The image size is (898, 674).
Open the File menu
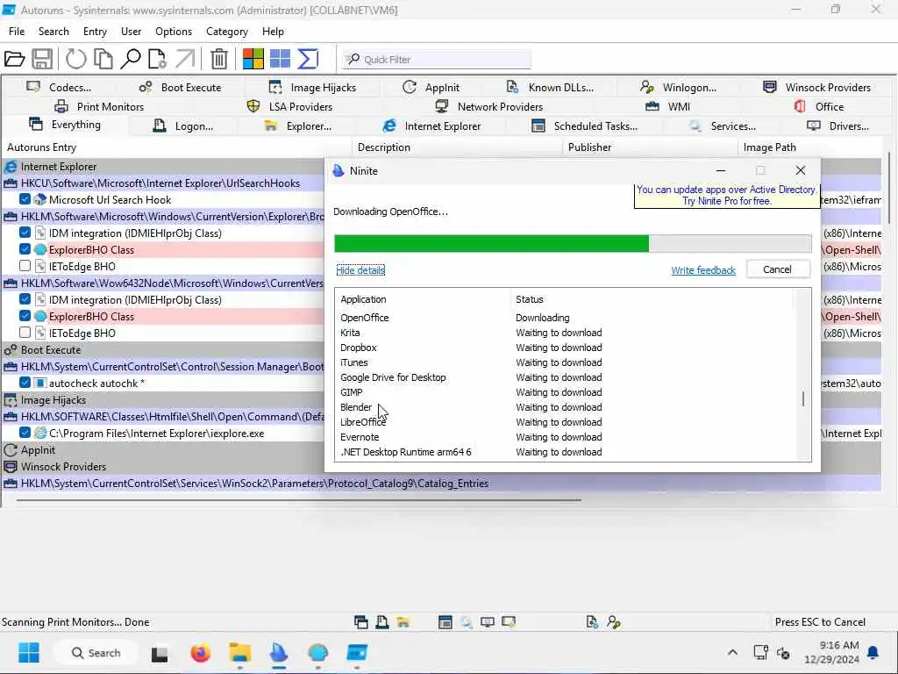(17, 32)
